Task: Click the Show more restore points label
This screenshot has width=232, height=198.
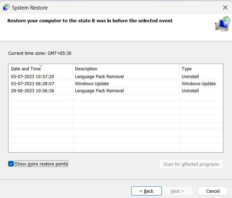Action: click(41, 164)
